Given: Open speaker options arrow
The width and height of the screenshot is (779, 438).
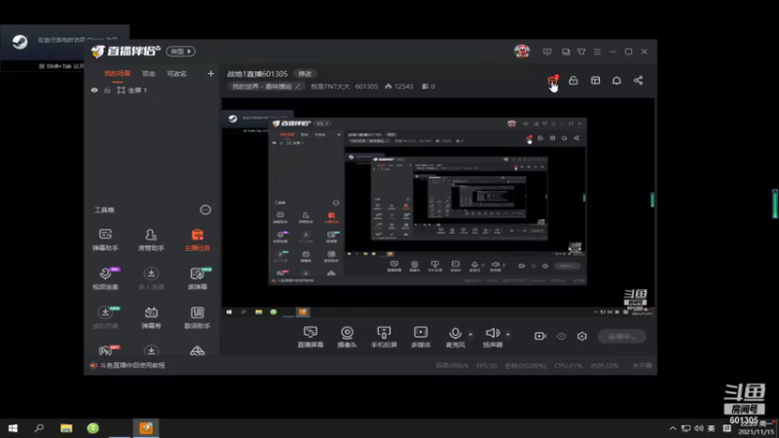Looking at the screenshot, I should coord(507,334).
